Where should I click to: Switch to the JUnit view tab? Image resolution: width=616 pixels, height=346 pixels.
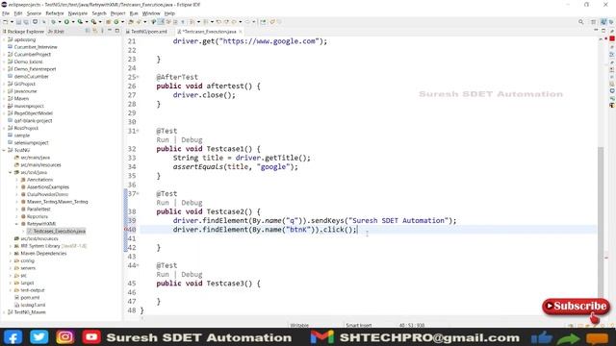pos(56,32)
